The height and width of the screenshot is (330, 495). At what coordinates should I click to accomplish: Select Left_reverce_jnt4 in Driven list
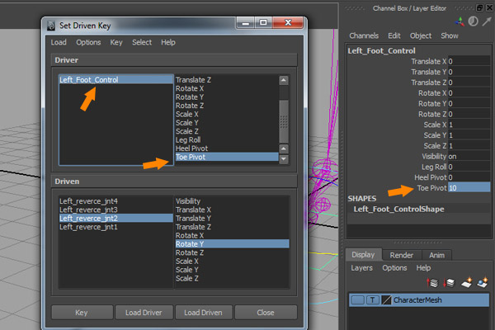[x=115, y=201]
